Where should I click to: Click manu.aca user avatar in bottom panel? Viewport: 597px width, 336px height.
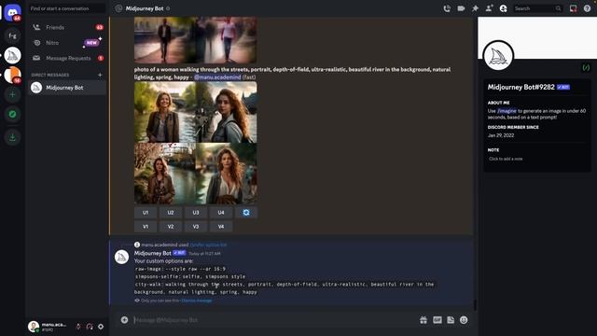34,327
